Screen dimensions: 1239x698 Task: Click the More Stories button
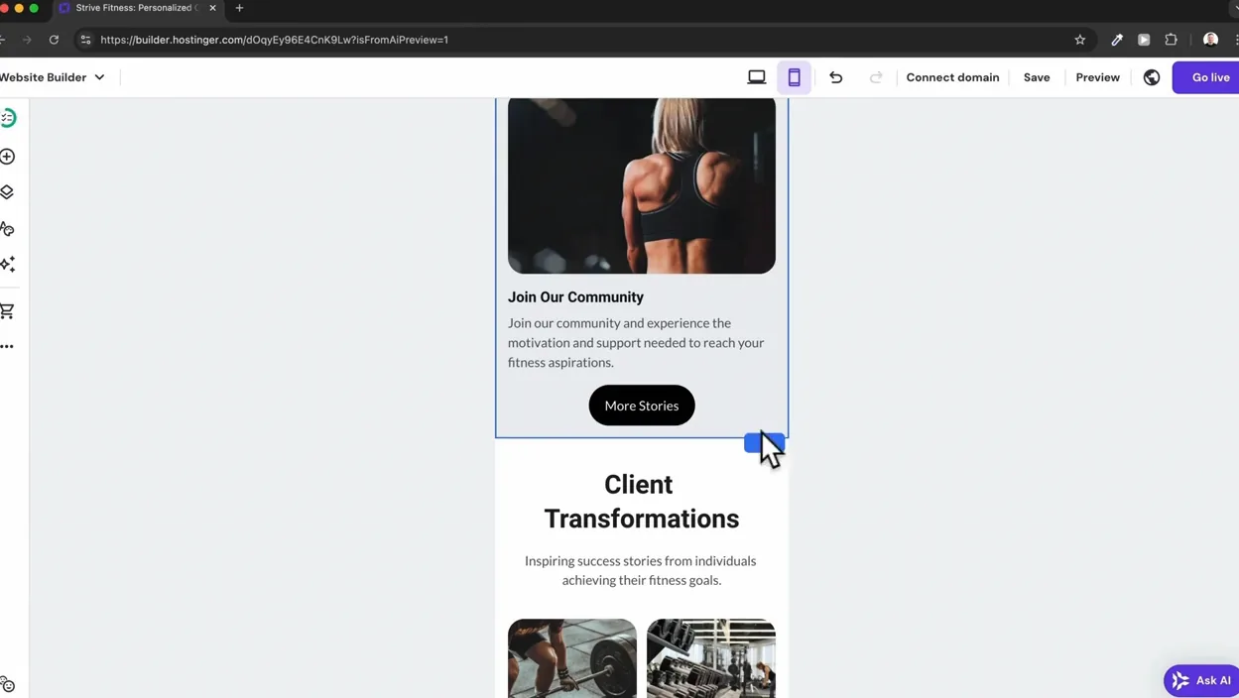click(x=642, y=406)
